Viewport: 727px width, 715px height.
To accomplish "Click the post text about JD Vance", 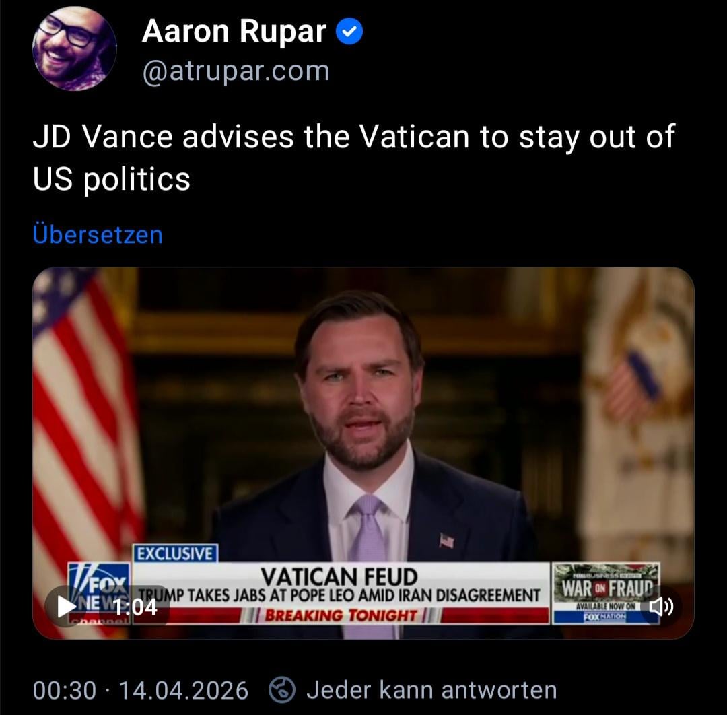I will [x=354, y=157].
